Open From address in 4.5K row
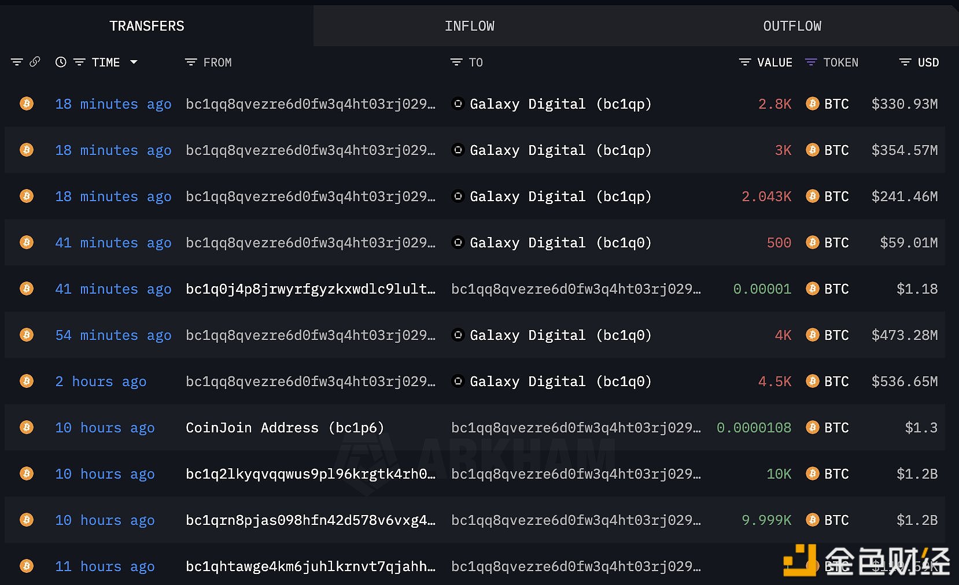 (x=311, y=382)
